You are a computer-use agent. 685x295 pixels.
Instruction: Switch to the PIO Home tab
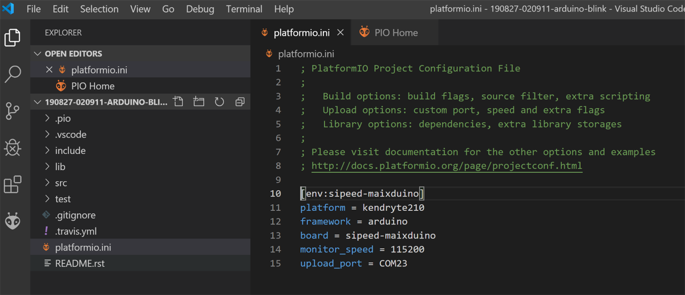tap(395, 33)
